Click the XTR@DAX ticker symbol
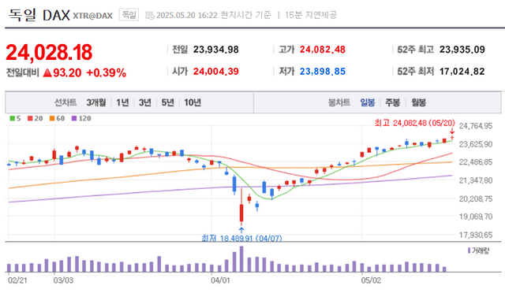 click(x=93, y=16)
